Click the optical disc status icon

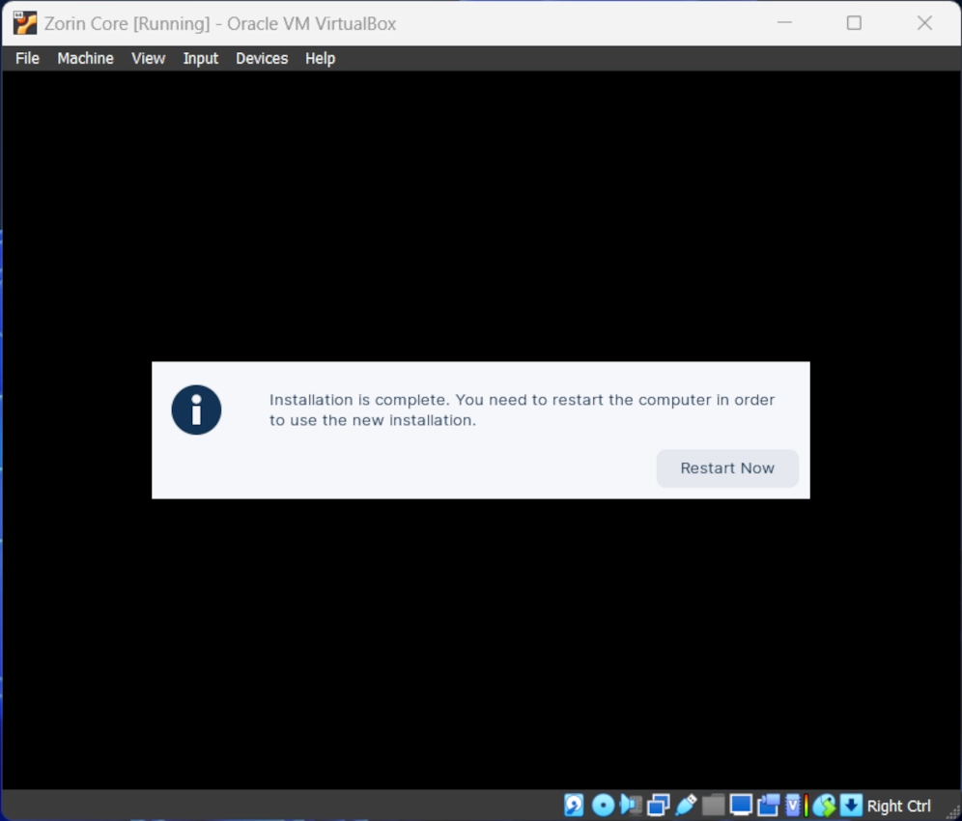coord(603,805)
